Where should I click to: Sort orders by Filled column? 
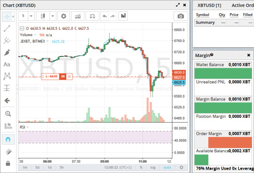(247, 15)
